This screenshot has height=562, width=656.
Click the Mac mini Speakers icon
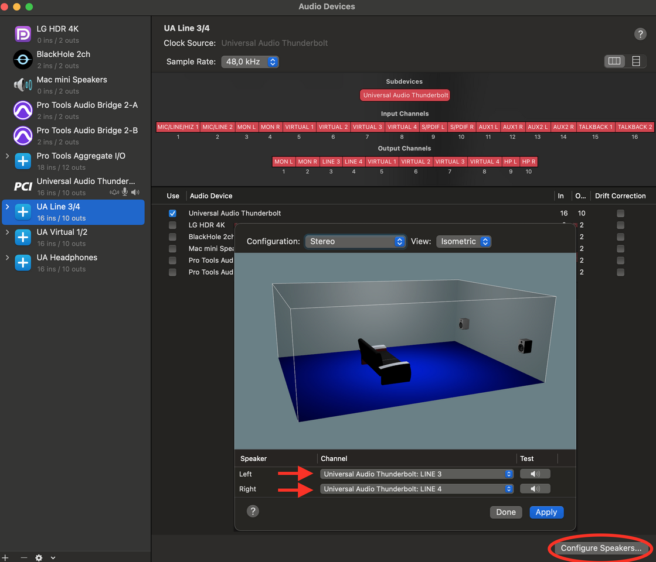tap(23, 85)
